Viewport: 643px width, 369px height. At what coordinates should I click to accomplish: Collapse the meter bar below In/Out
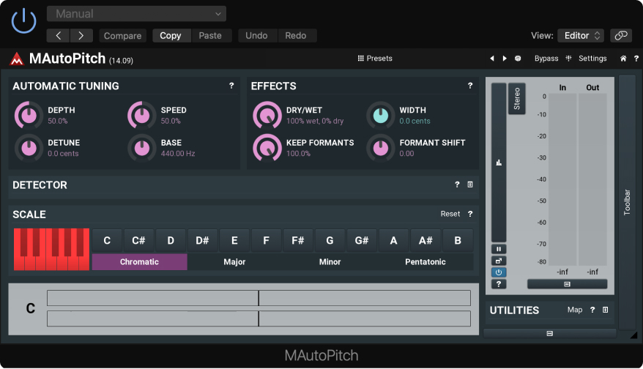click(x=567, y=284)
